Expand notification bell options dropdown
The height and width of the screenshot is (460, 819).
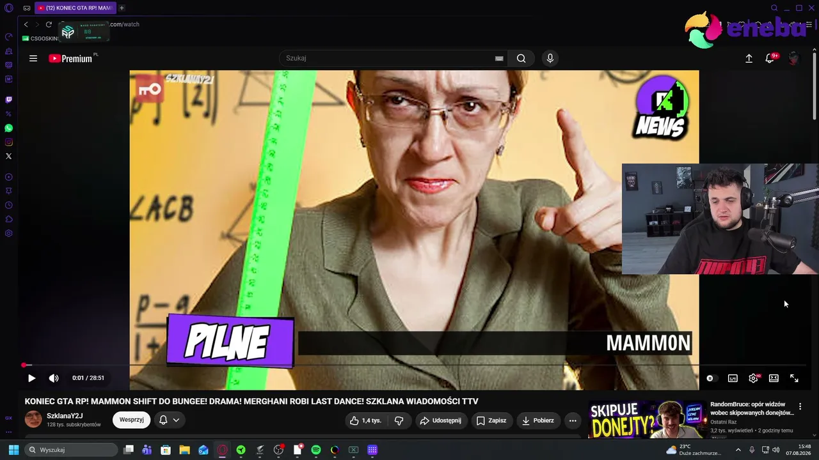pyautogui.click(x=176, y=420)
